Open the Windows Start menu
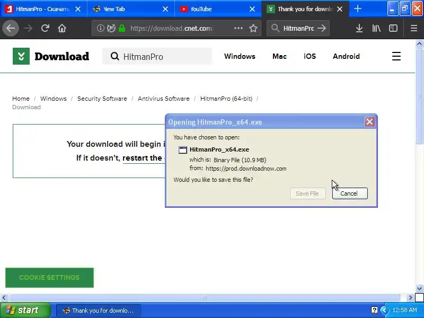This screenshot has height=318, width=424. click(x=25, y=310)
